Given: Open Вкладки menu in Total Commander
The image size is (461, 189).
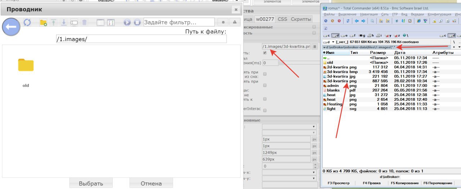Looking at the screenshot, I should [x=417, y=14].
